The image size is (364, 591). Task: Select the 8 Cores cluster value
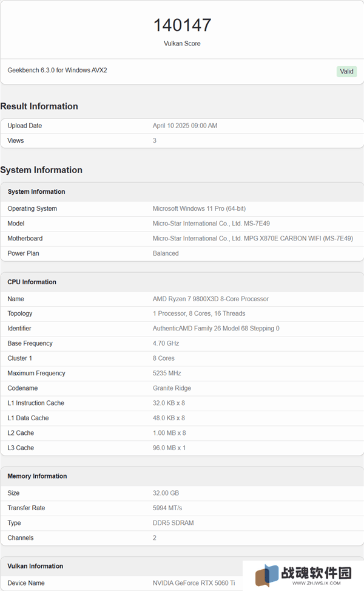pyautogui.click(x=163, y=358)
